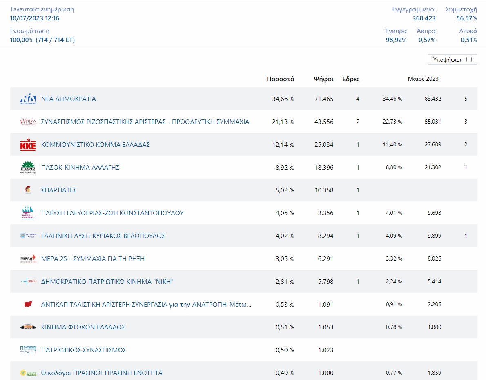Image resolution: width=486 pixels, height=380 pixels.
Task: Click SYRIZA's 43.556 vote count
Action: [x=324, y=122]
